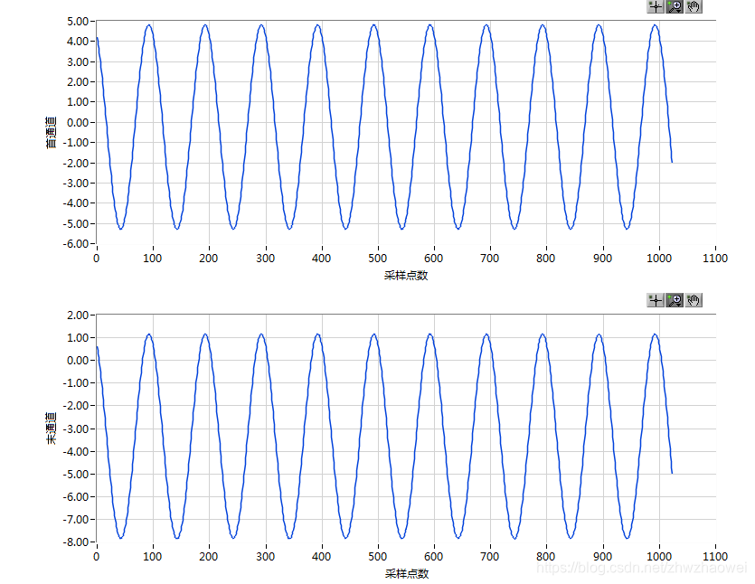755x584 pixels.
Task: Activate the zoom tool on 首通道 graph
Action: click(675, 6)
